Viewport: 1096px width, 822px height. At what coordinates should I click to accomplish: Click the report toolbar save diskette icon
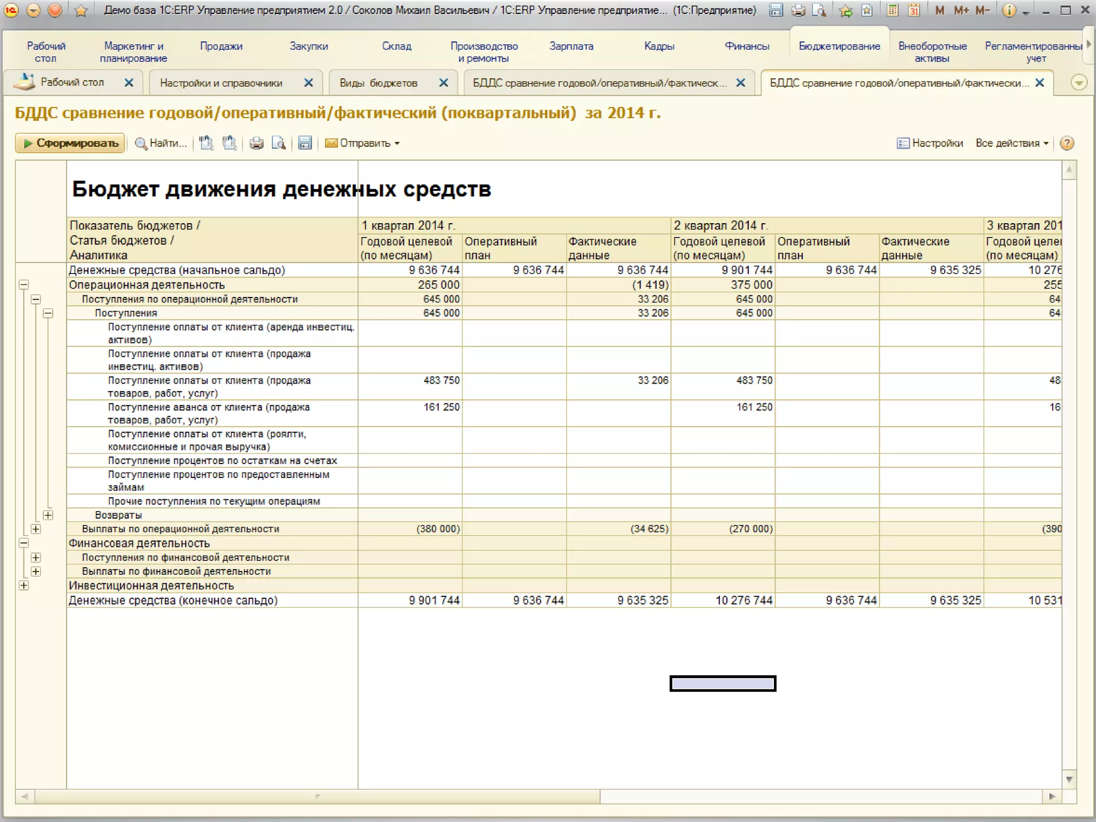(305, 143)
